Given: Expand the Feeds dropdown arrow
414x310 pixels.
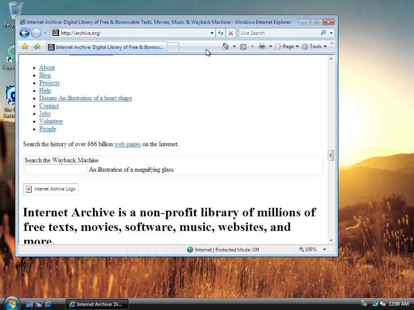Looking at the screenshot, I should click(252, 47).
